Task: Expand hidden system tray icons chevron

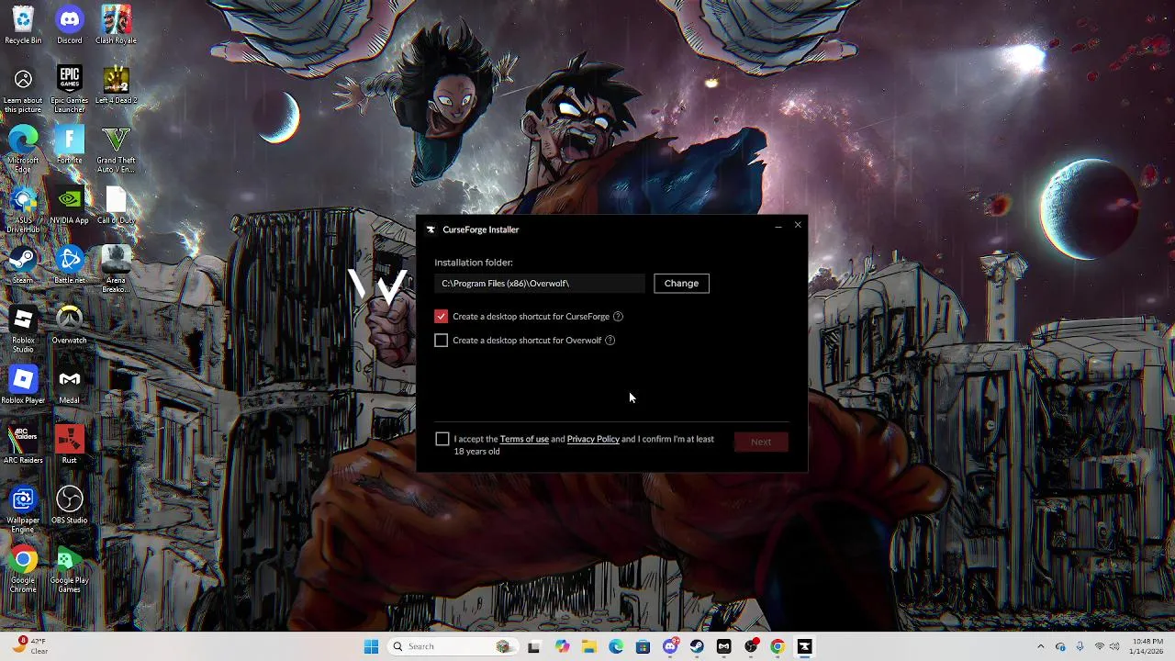Action: 1040,646
